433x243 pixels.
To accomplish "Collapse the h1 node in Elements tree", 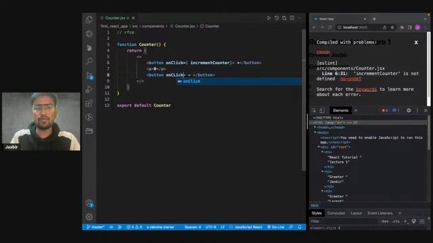I will (x=322, y=152).
